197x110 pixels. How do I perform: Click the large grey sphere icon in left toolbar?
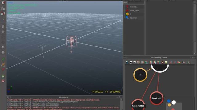point(3,52)
